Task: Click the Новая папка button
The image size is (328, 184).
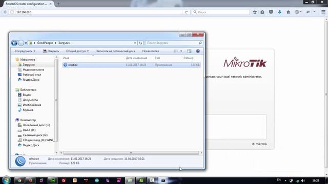Action: [150, 51]
